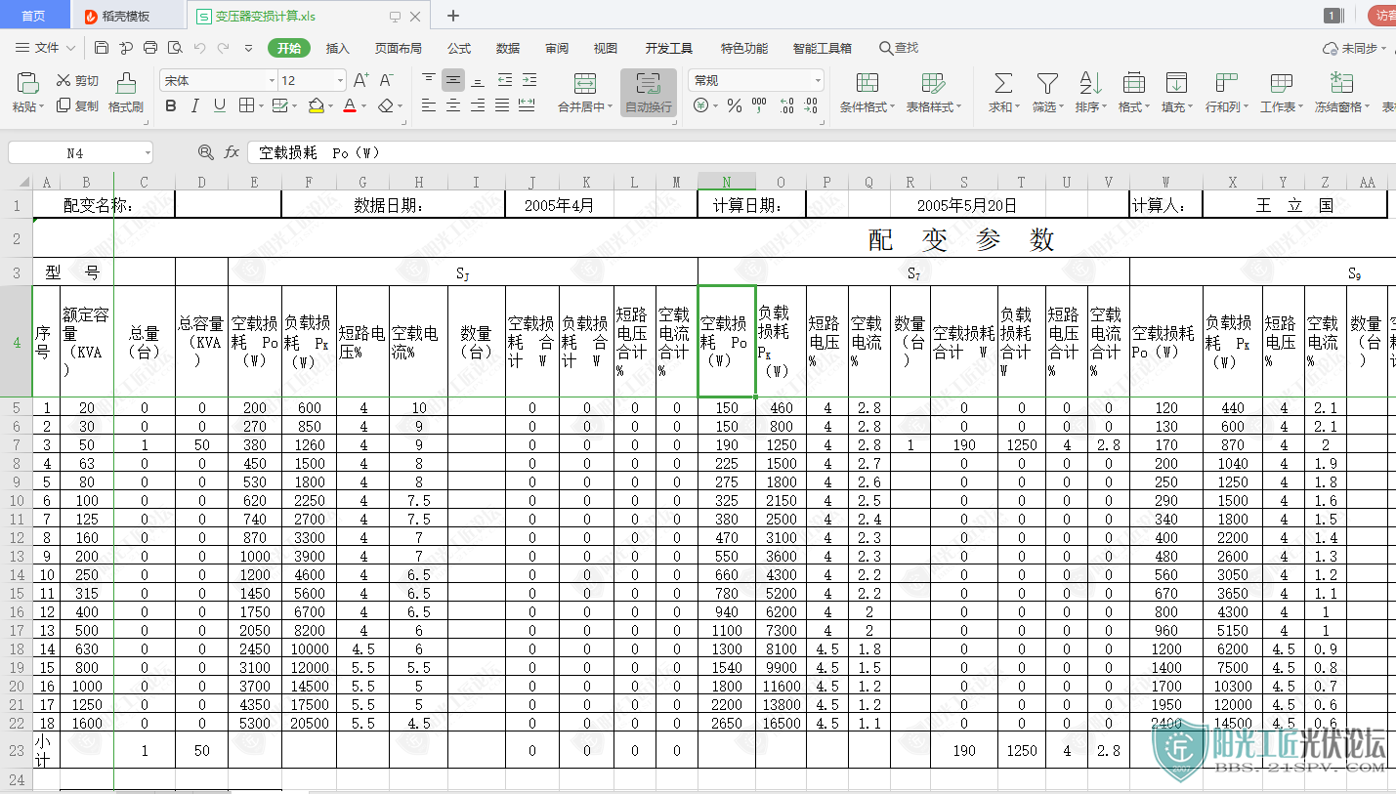Decrease font size with A- icon

[387, 80]
